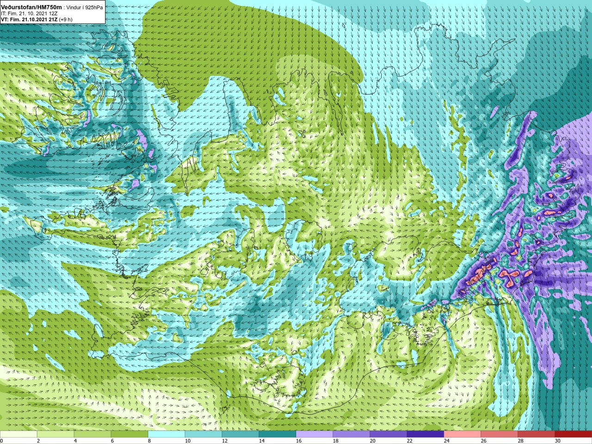Screen dimensions: 592x444
Task: Click the "(+9 h)" forecast offset text
Action: (x=65, y=19)
